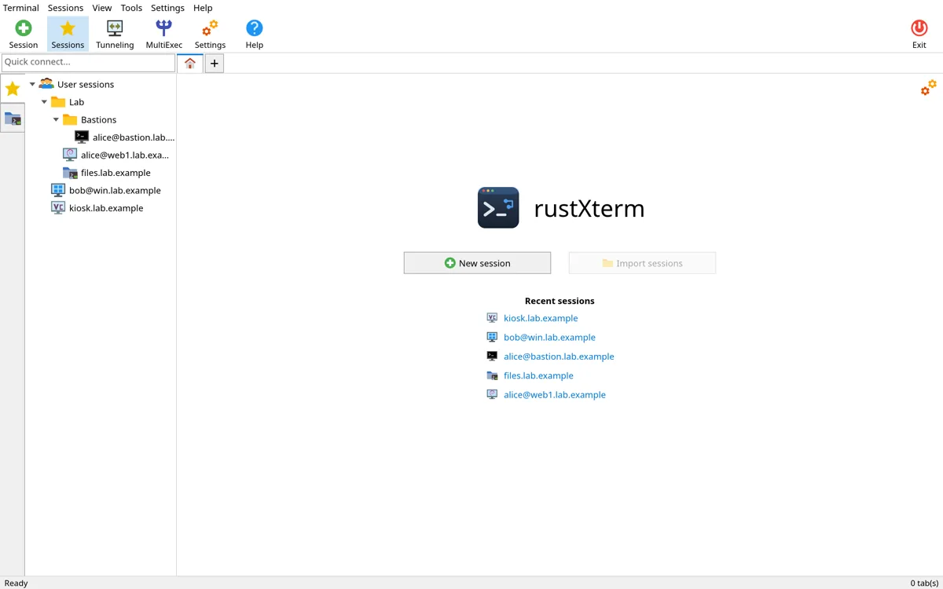The image size is (943, 589).
Task: Open the Help menu
Action: [203, 8]
